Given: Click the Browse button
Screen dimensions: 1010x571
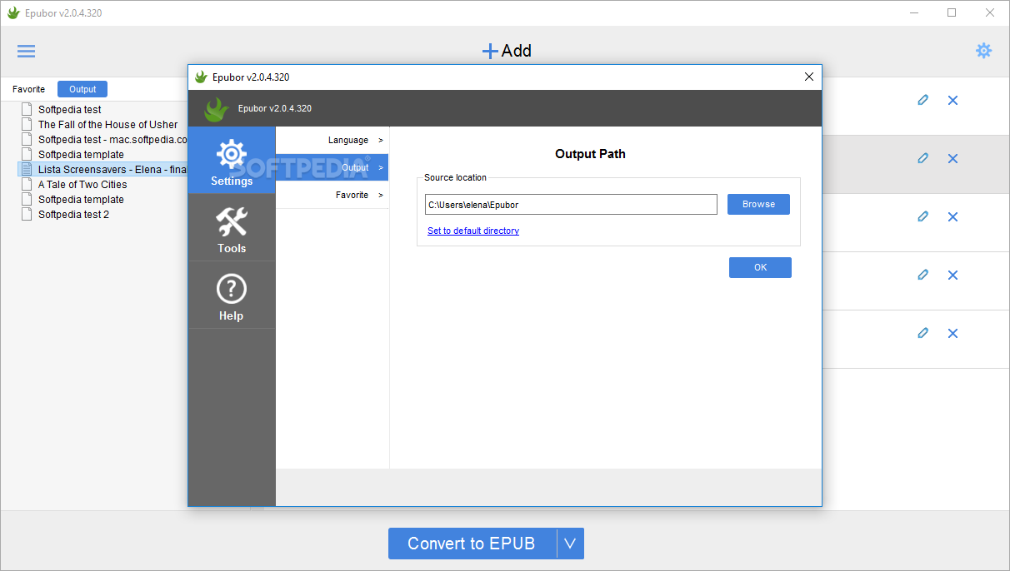Looking at the screenshot, I should click(x=758, y=204).
